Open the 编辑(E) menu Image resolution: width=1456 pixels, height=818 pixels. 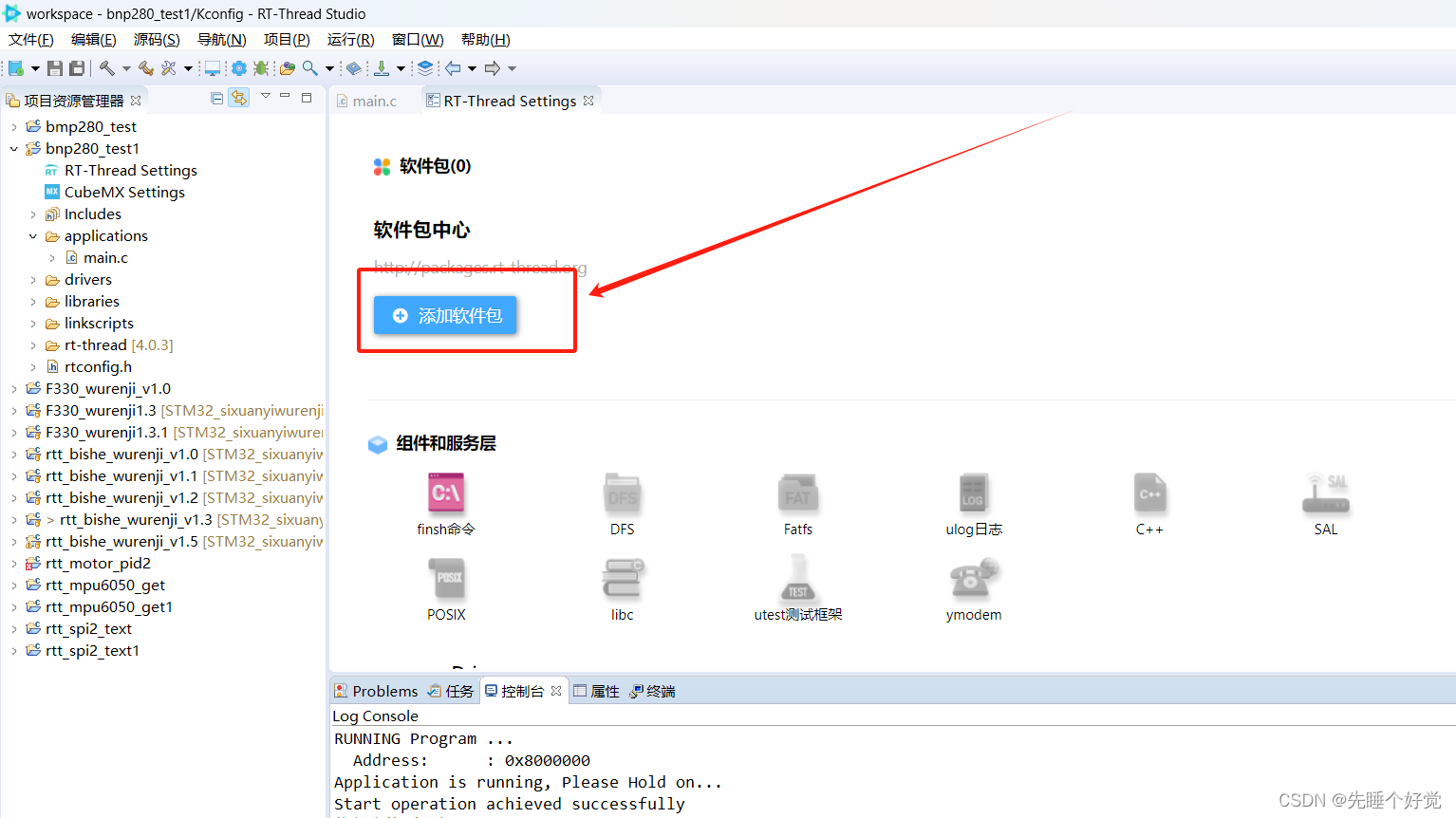click(x=94, y=39)
